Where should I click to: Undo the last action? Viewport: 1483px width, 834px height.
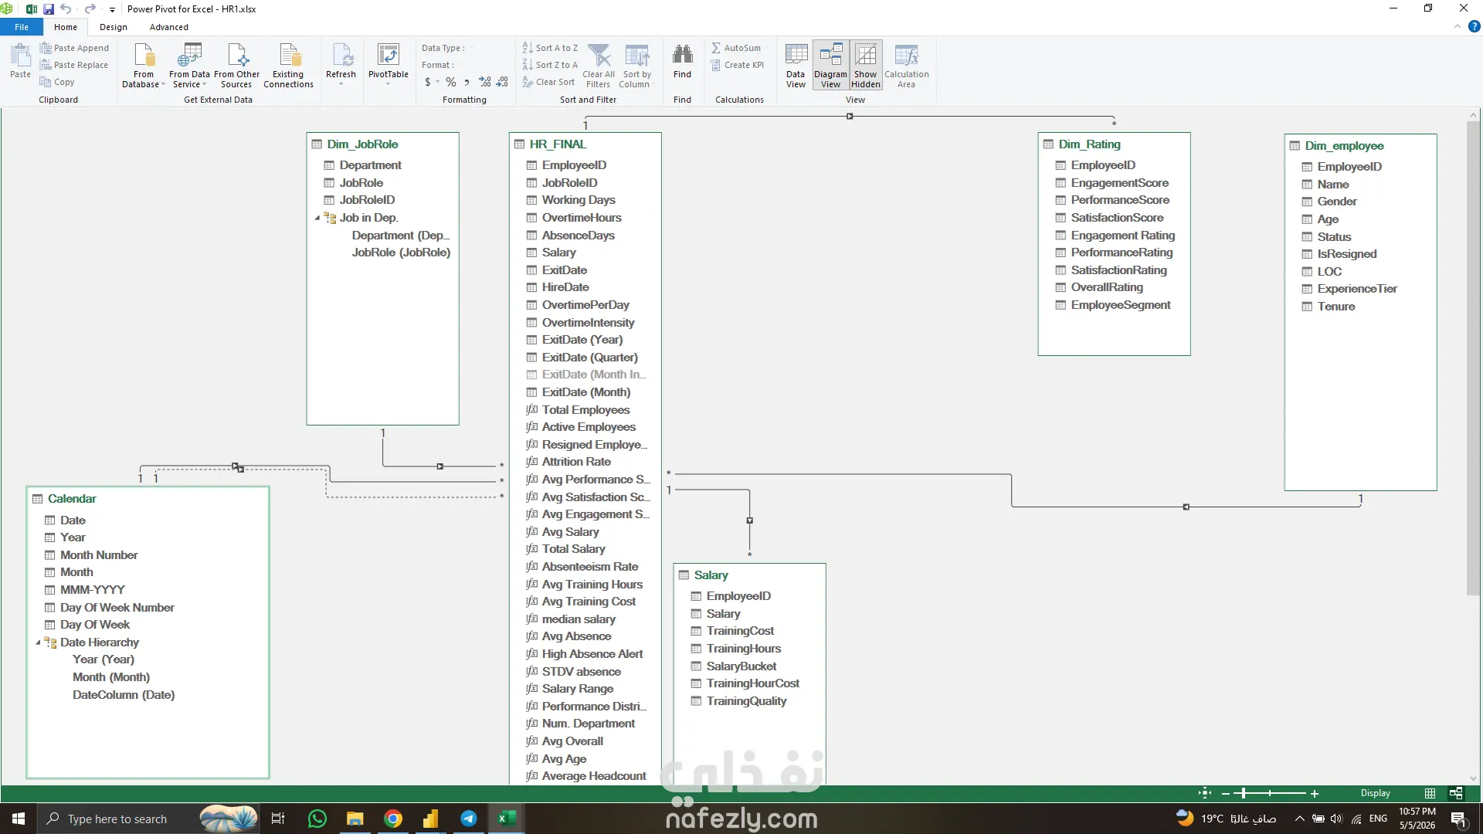[66, 9]
